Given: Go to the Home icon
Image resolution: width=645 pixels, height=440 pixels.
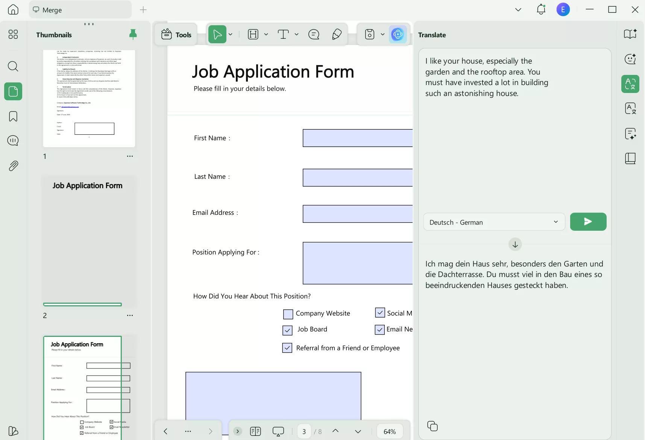Looking at the screenshot, I should (13, 9).
